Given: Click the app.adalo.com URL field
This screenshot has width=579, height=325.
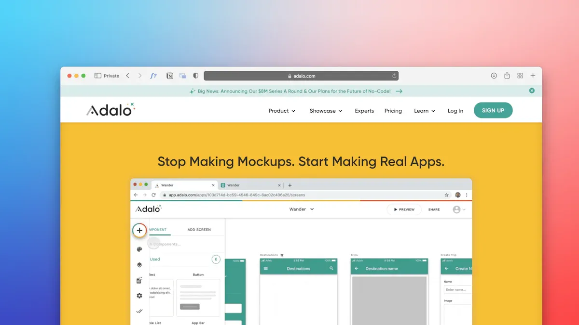Looking at the screenshot, I should point(305,195).
